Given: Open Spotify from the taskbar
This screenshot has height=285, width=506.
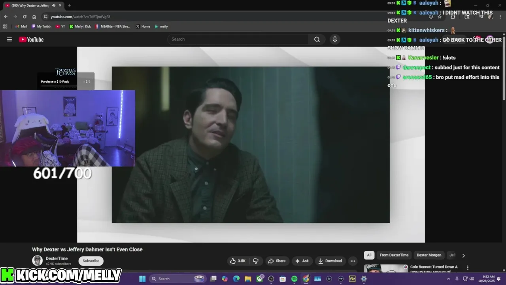Looking at the screenshot, I should click(x=294, y=279).
